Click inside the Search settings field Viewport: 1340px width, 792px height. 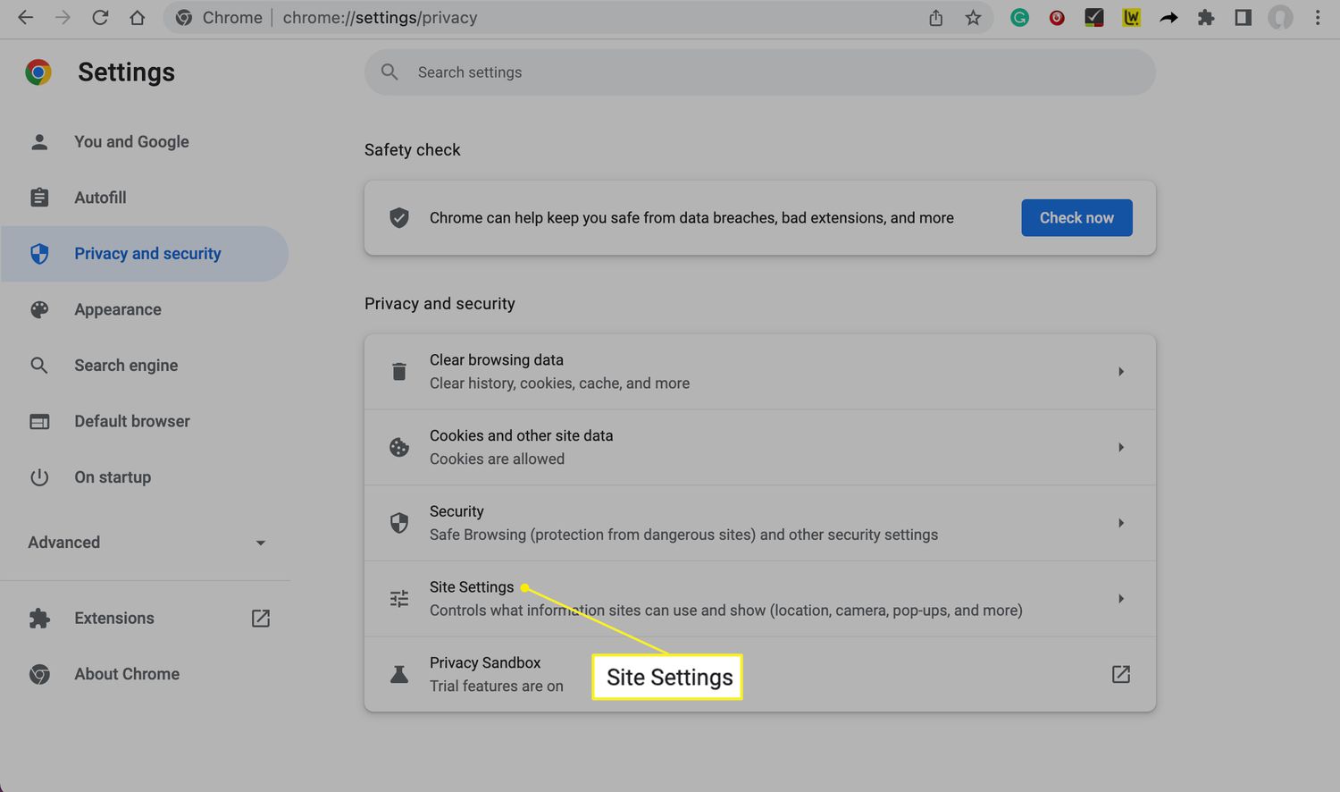625,72
